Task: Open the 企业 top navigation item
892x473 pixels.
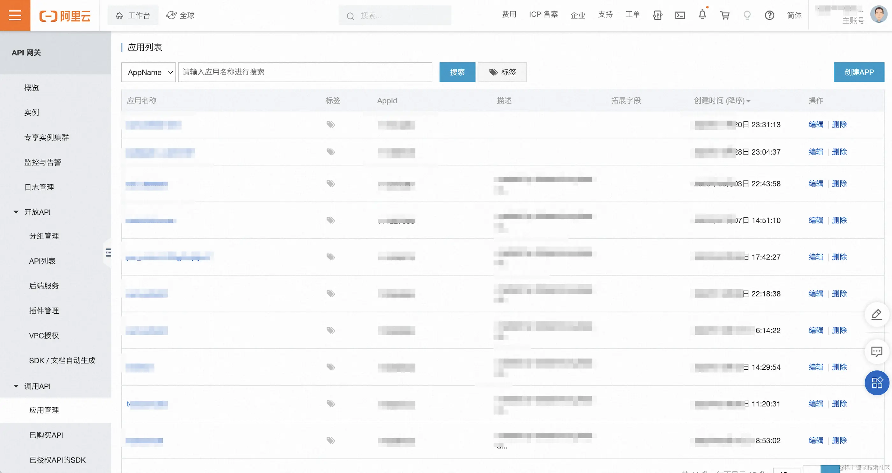Action: point(578,15)
